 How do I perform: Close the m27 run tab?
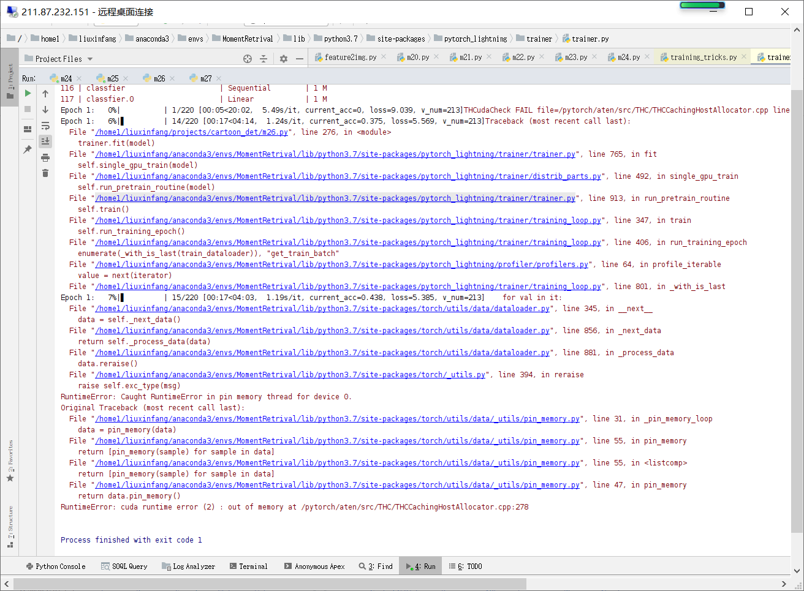[x=219, y=78]
